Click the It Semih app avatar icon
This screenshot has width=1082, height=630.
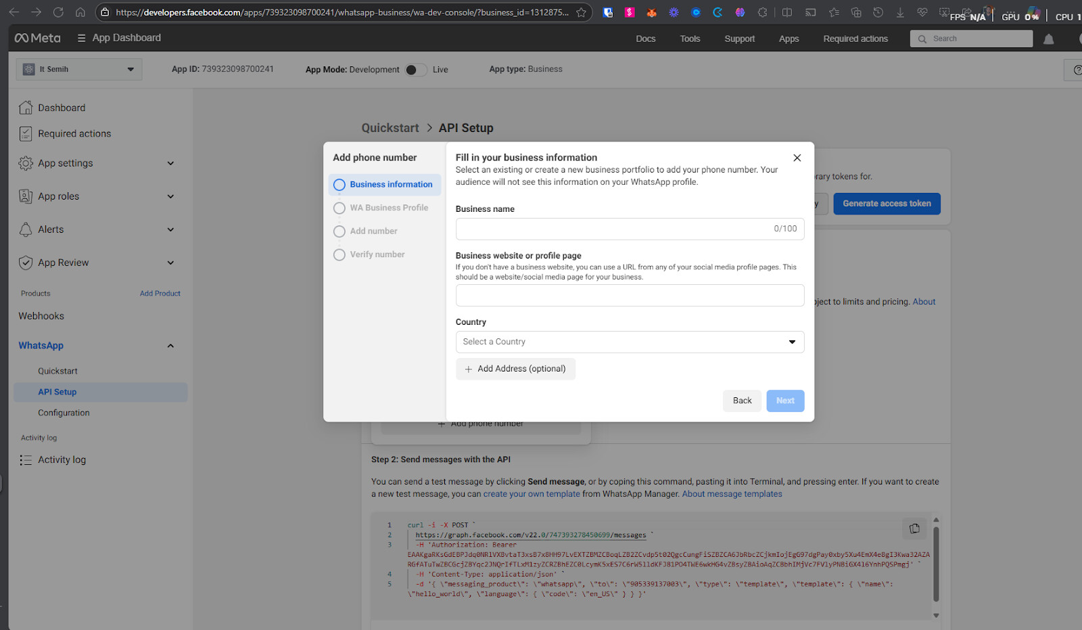tap(28, 69)
